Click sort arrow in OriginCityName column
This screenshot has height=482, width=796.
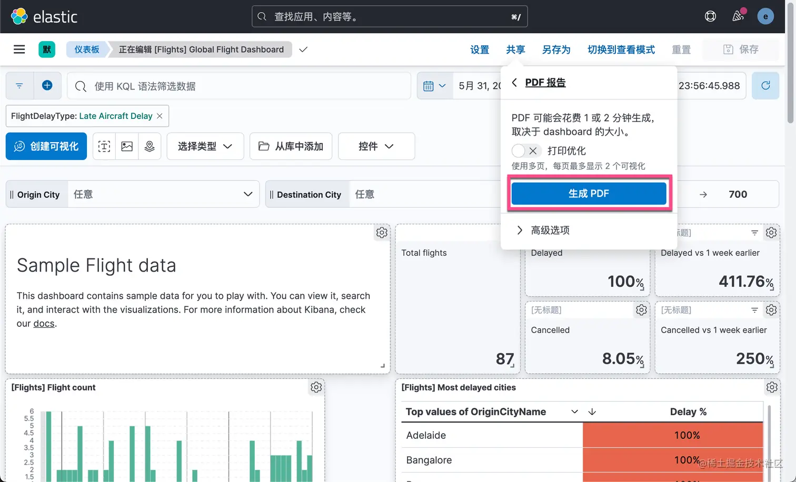click(x=592, y=411)
